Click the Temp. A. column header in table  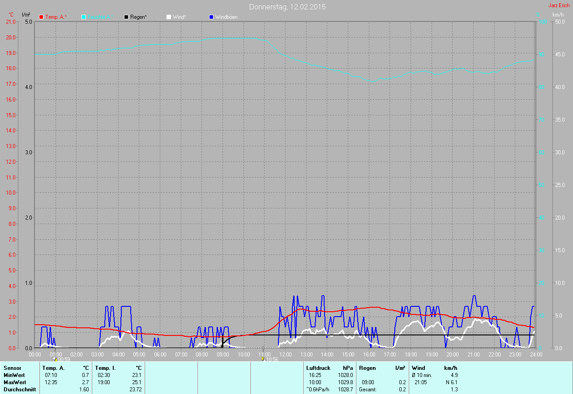coord(53,368)
